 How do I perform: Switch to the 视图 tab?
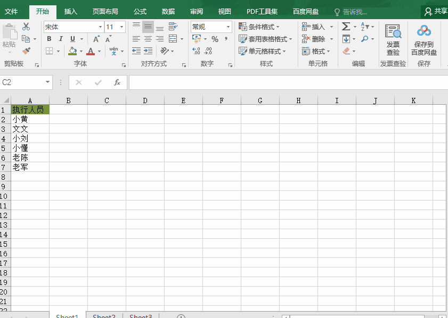224,11
